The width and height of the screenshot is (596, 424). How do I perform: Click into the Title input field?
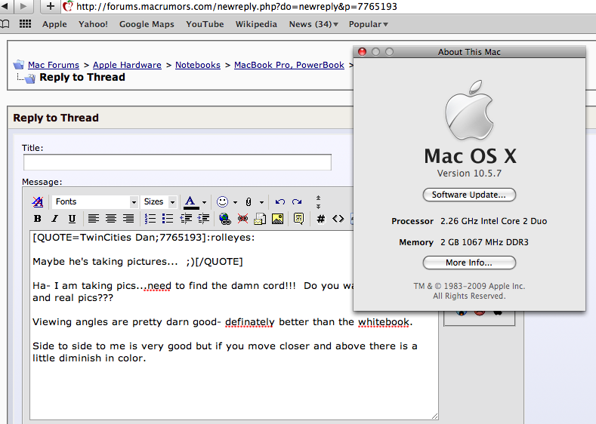[177, 162]
